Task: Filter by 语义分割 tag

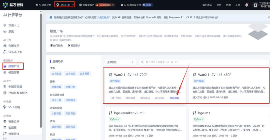Action: click(x=56, y=100)
